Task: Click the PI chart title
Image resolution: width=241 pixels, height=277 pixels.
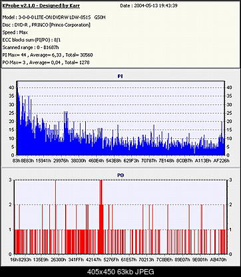Action: pos(120,76)
